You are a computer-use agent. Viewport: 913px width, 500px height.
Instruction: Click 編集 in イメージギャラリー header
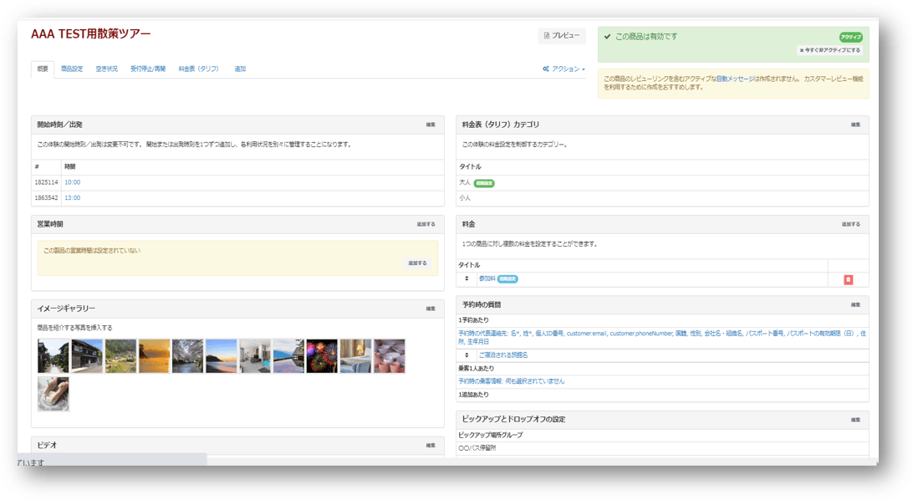click(x=431, y=309)
